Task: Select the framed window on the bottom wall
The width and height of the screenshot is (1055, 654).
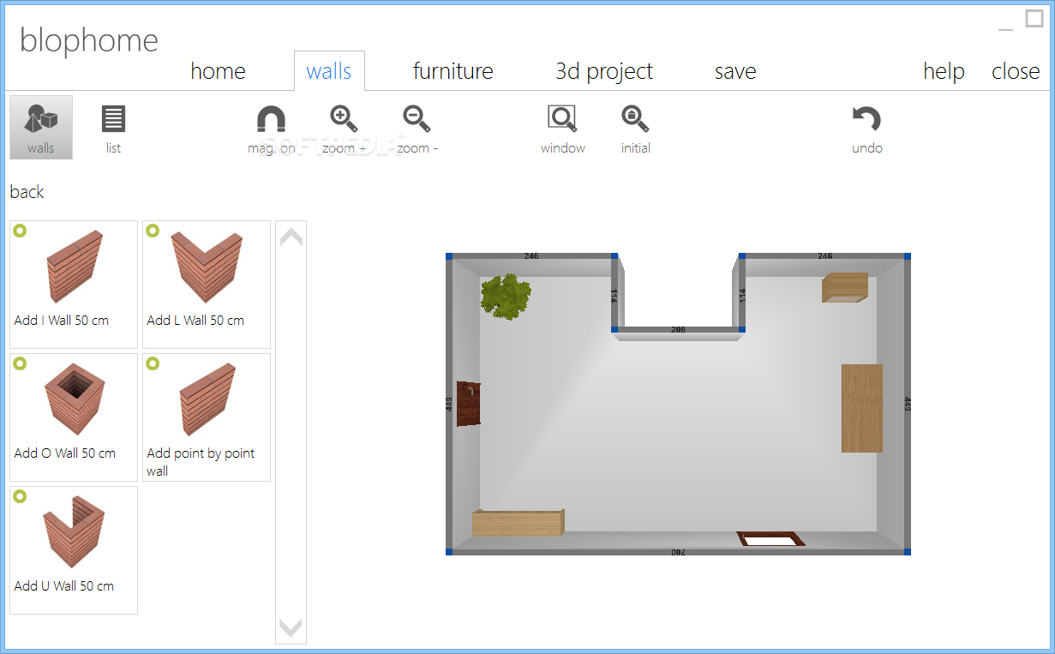Action: (770, 539)
